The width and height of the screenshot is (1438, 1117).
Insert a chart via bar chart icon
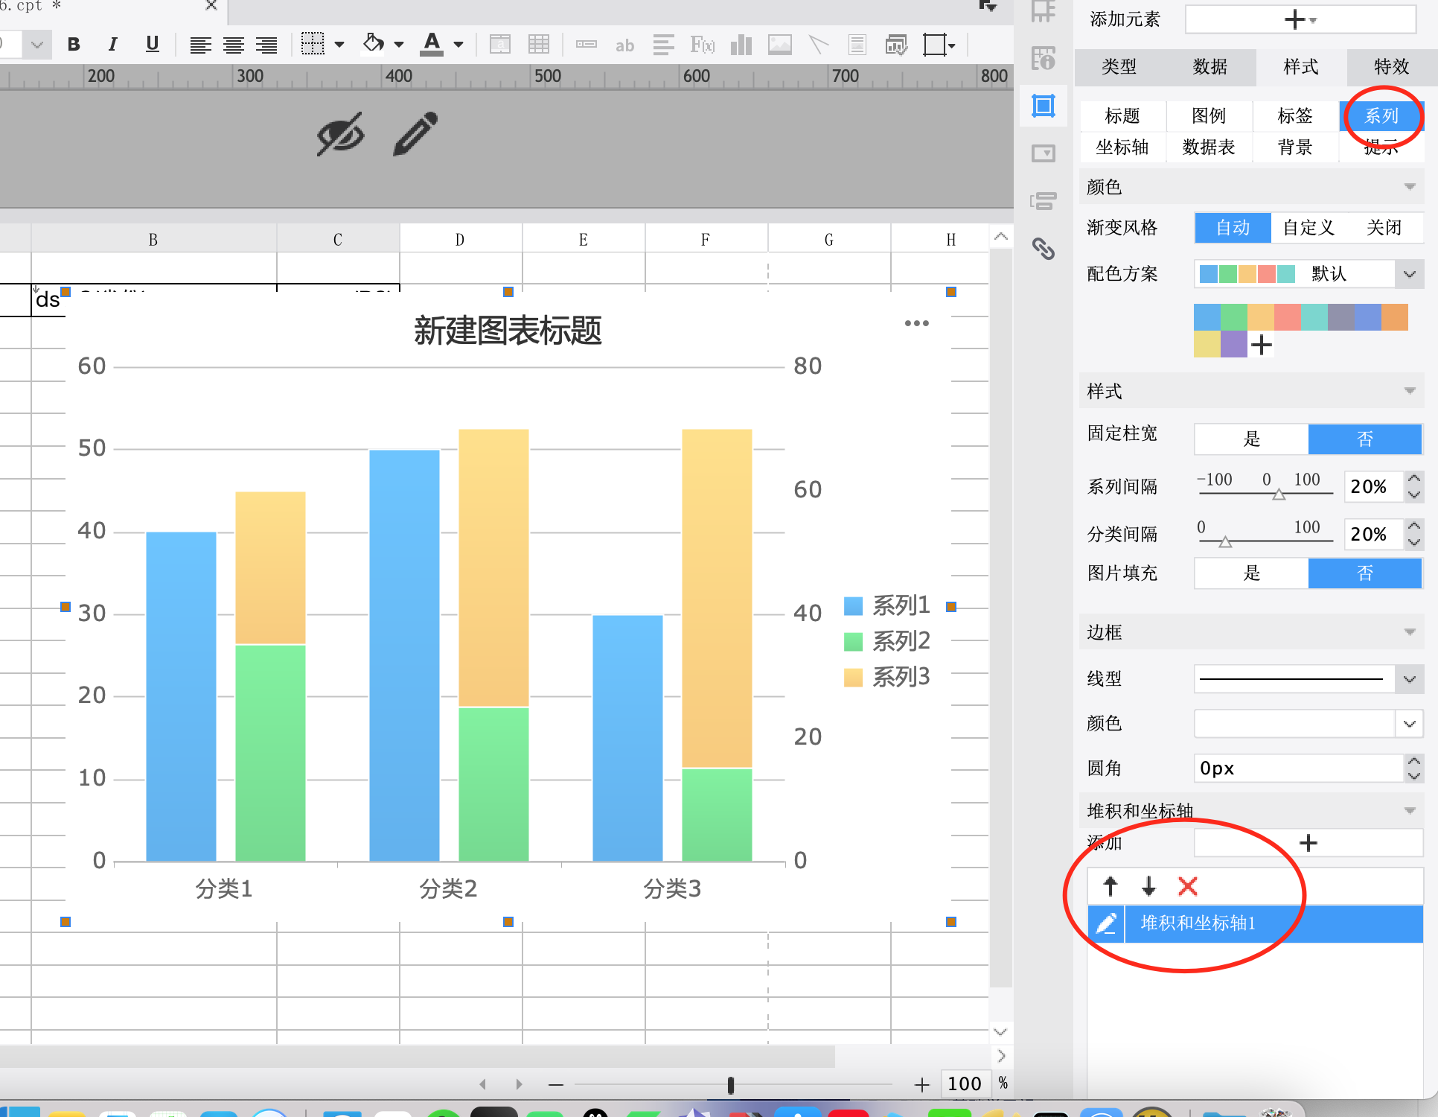pyautogui.click(x=741, y=45)
